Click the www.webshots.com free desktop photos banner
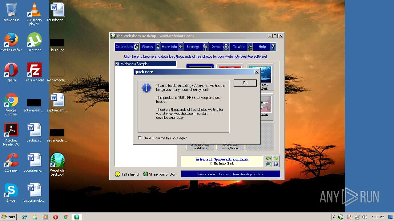The width and height of the screenshot is (394, 221). point(231,174)
